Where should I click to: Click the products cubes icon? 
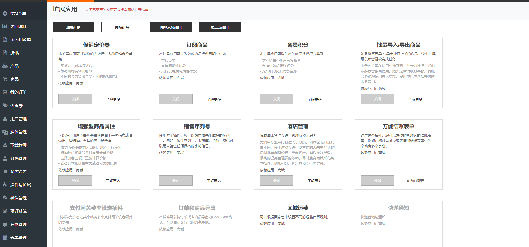point(5,66)
